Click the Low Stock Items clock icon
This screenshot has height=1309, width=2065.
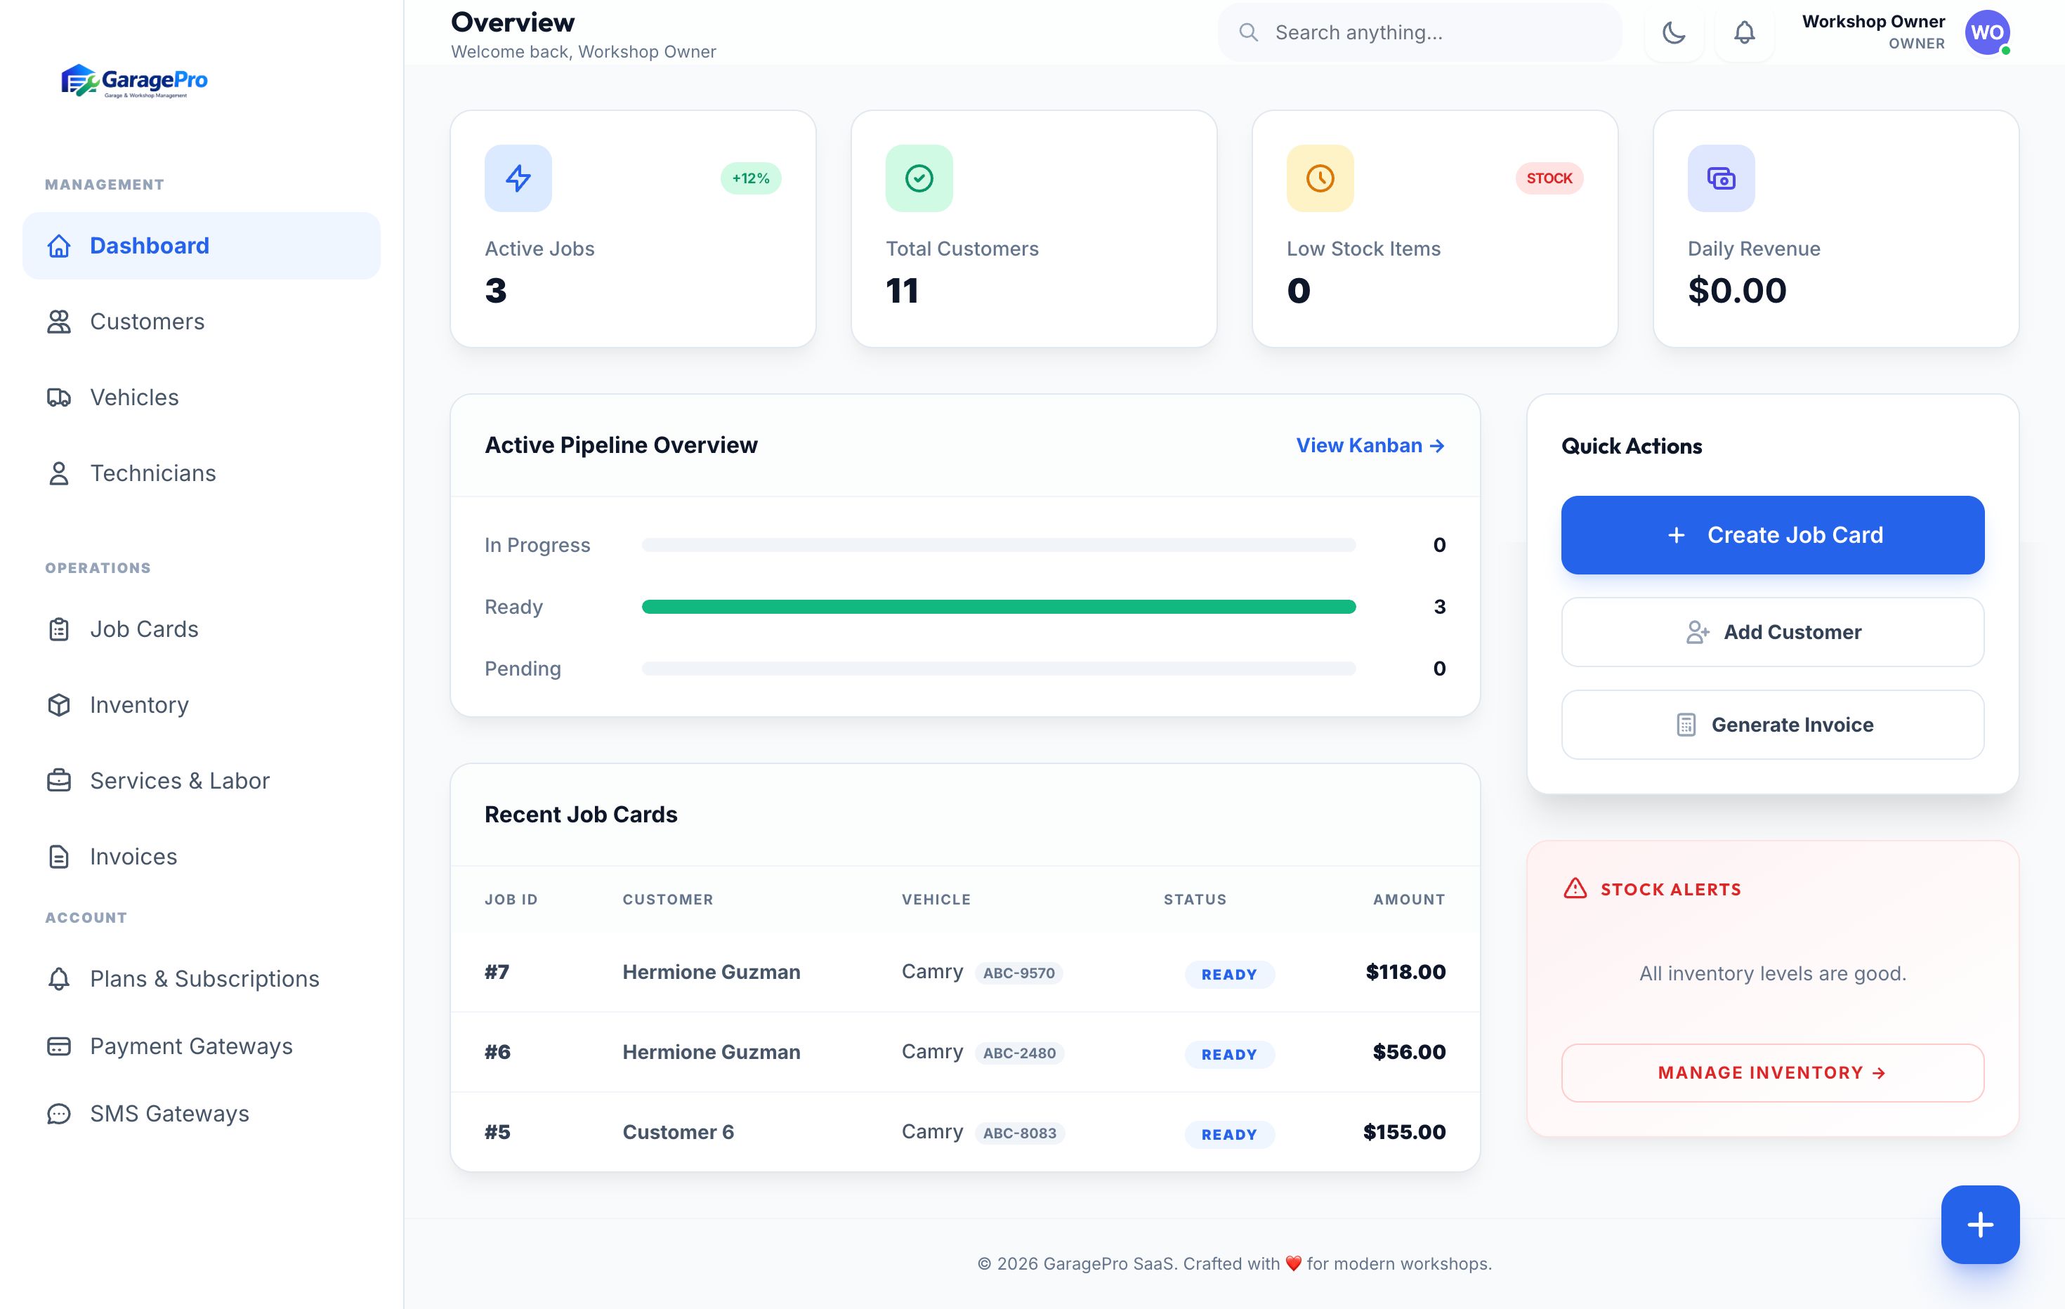click(x=1320, y=178)
